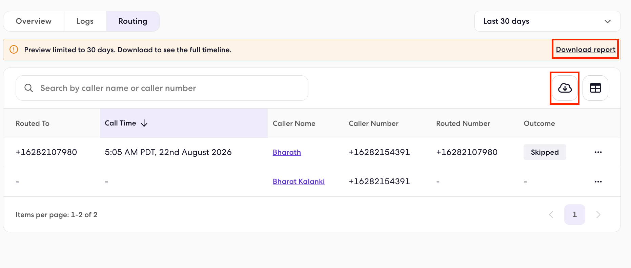Toggle Call Time sort arrow

coord(144,123)
